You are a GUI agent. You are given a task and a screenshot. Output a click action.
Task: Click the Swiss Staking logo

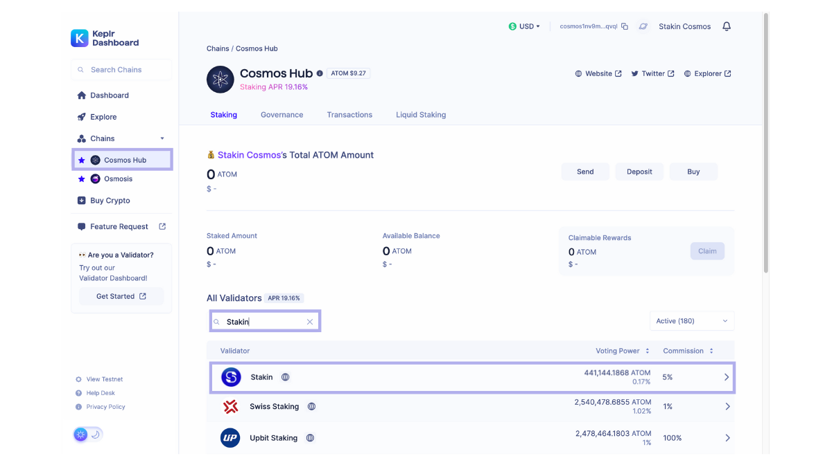[x=231, y=407]
